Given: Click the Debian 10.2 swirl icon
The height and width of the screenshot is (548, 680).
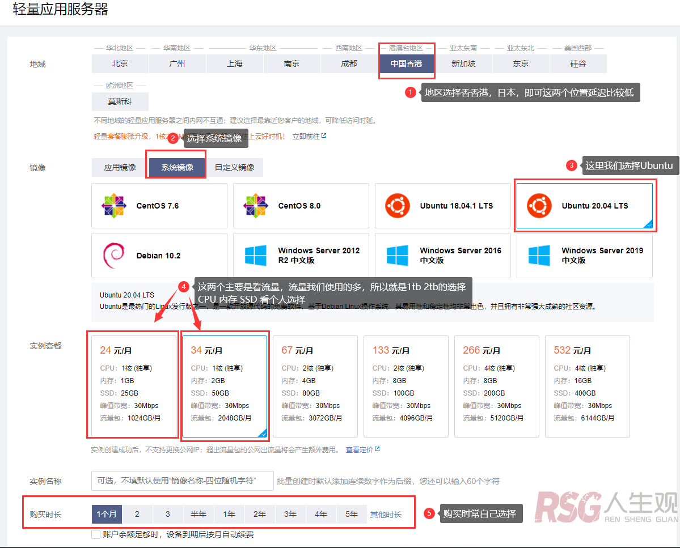Looking at the screenshot, I should coord(114,256).
